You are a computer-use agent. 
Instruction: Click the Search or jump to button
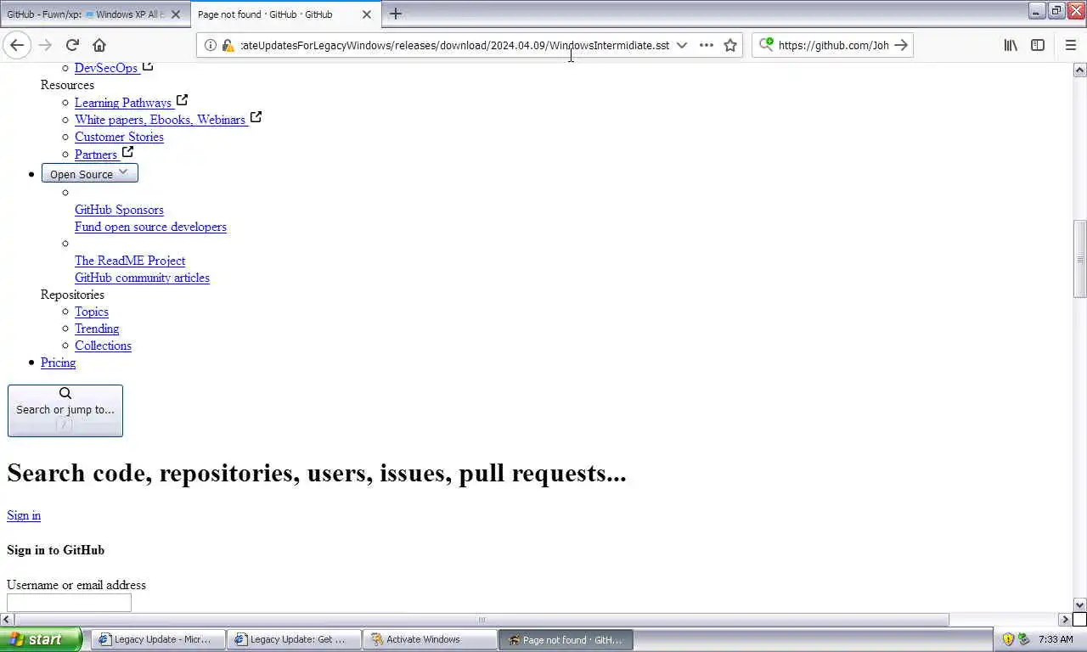tap(65, 411)
